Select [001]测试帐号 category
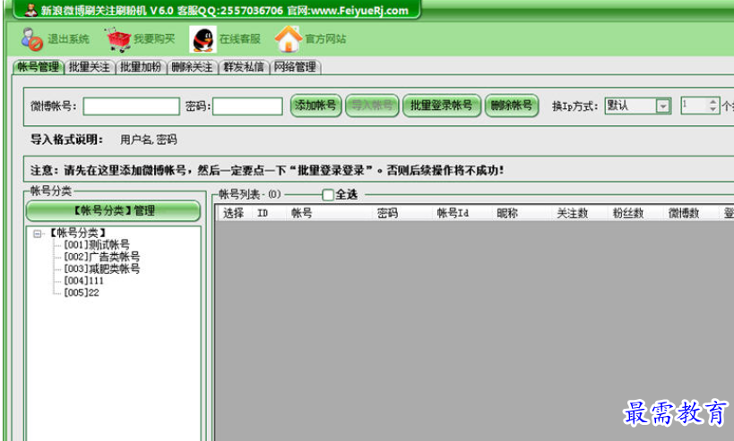 (x=97, y=244)
